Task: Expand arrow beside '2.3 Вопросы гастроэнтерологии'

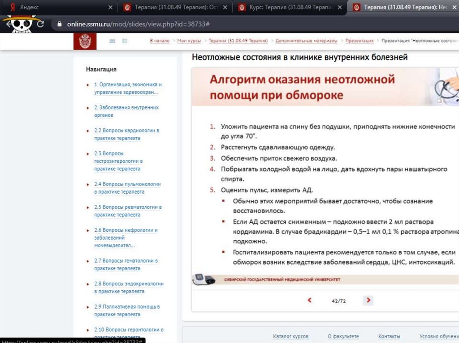Action: 88,154
